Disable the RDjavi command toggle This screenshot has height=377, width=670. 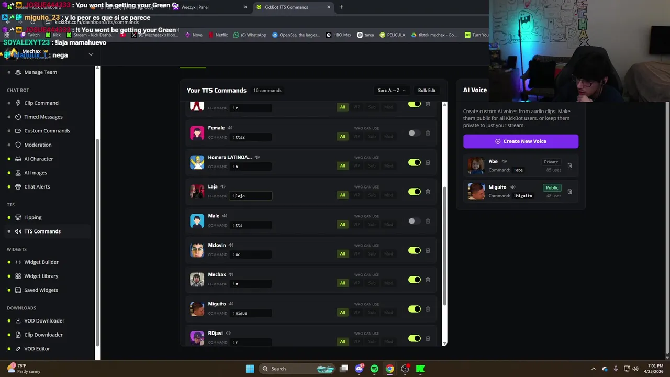pos(414,338)
